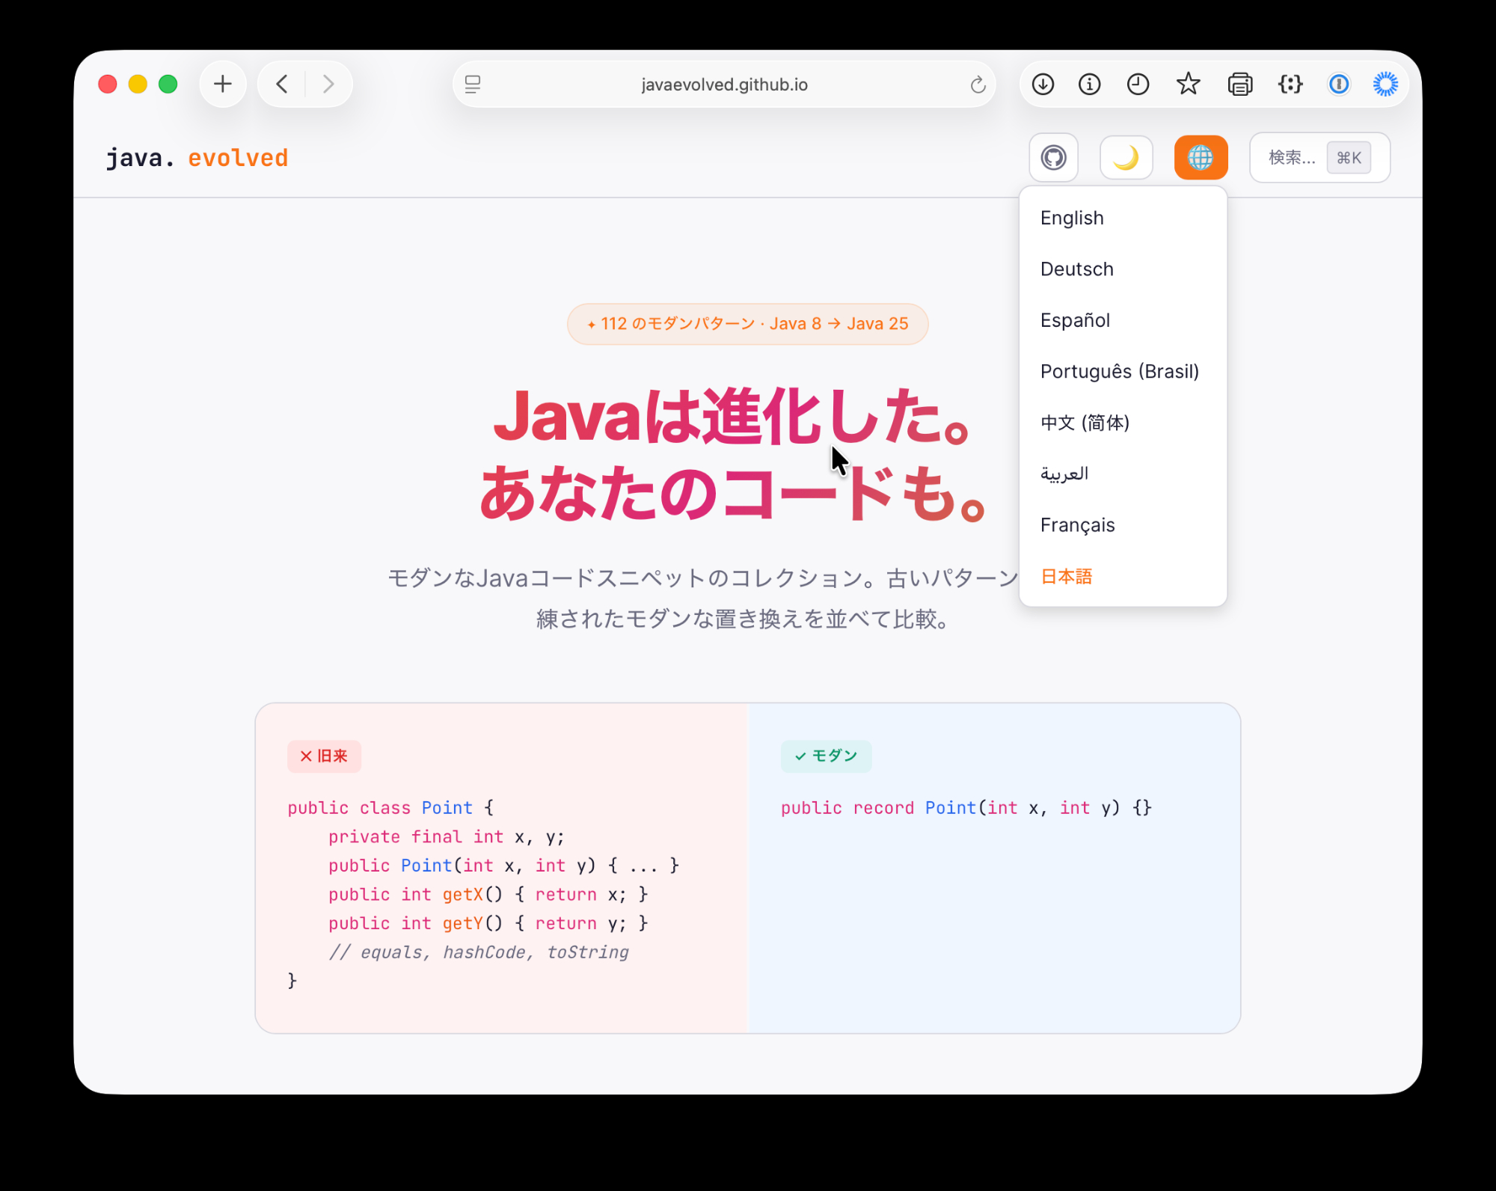This screenshot has height=1191, width=1496.
Task: Close the globe language dropdown
Action: (1201, 158)
